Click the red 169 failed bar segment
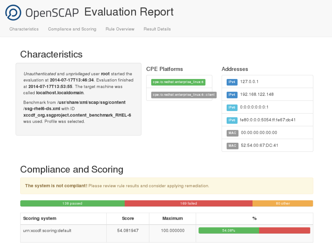This screenshot has height=246, width=332. coord(189,203)
